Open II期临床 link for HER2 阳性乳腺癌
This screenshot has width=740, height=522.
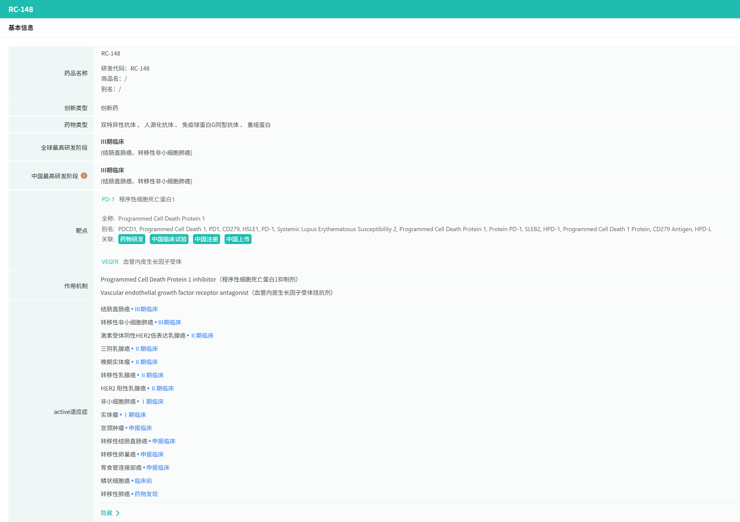[162, 388]
